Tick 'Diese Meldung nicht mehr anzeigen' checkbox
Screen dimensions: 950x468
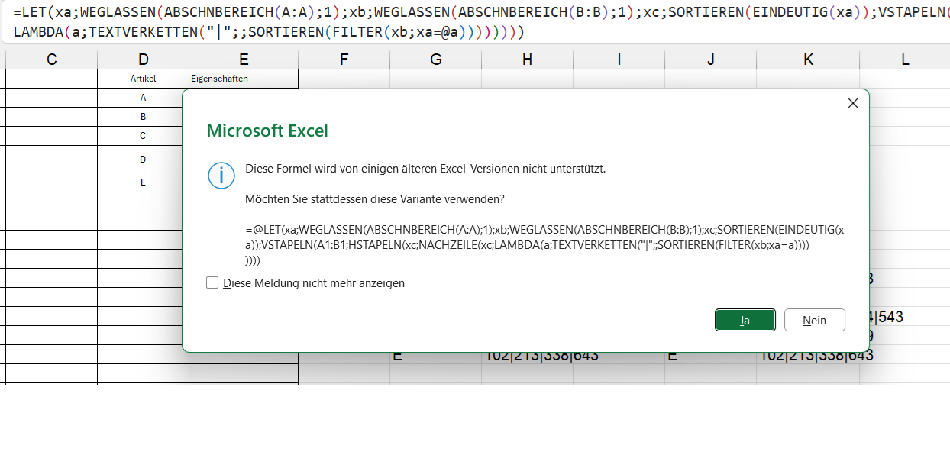[x=212, y=283]
